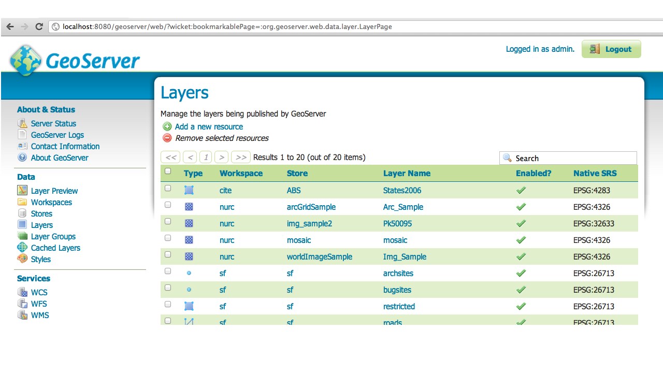Check the Img_Sample row checkbox

click(x=168, y=255)
